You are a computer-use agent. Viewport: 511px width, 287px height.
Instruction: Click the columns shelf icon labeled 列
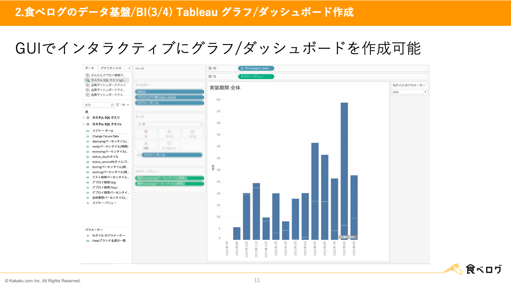point(210,68)
